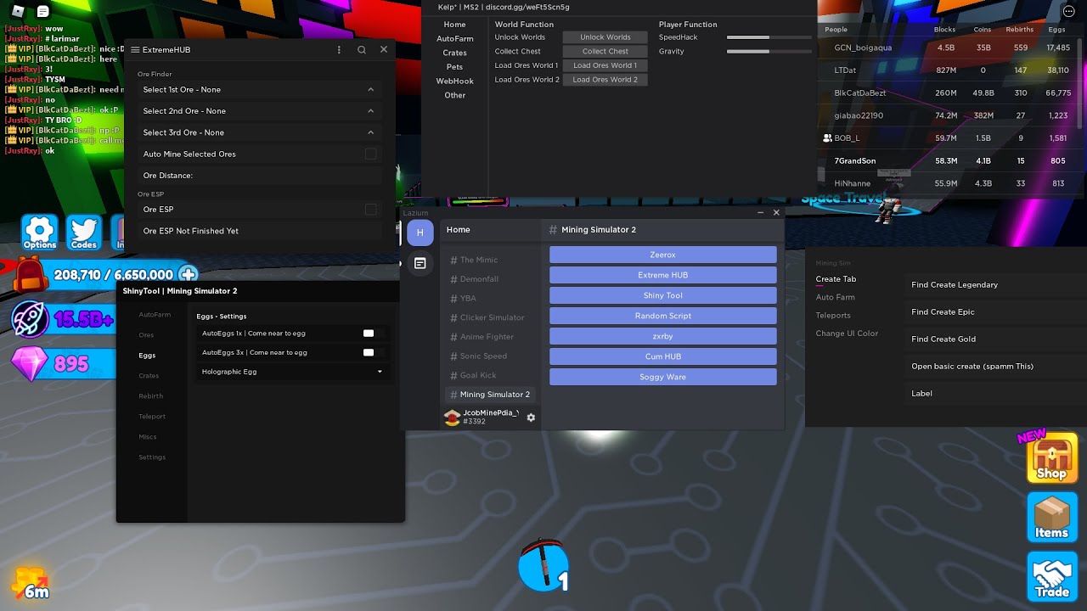The image size is (1087, 611).
Task: Select the pickaxe tool slot 1
Action: (543, 565)
